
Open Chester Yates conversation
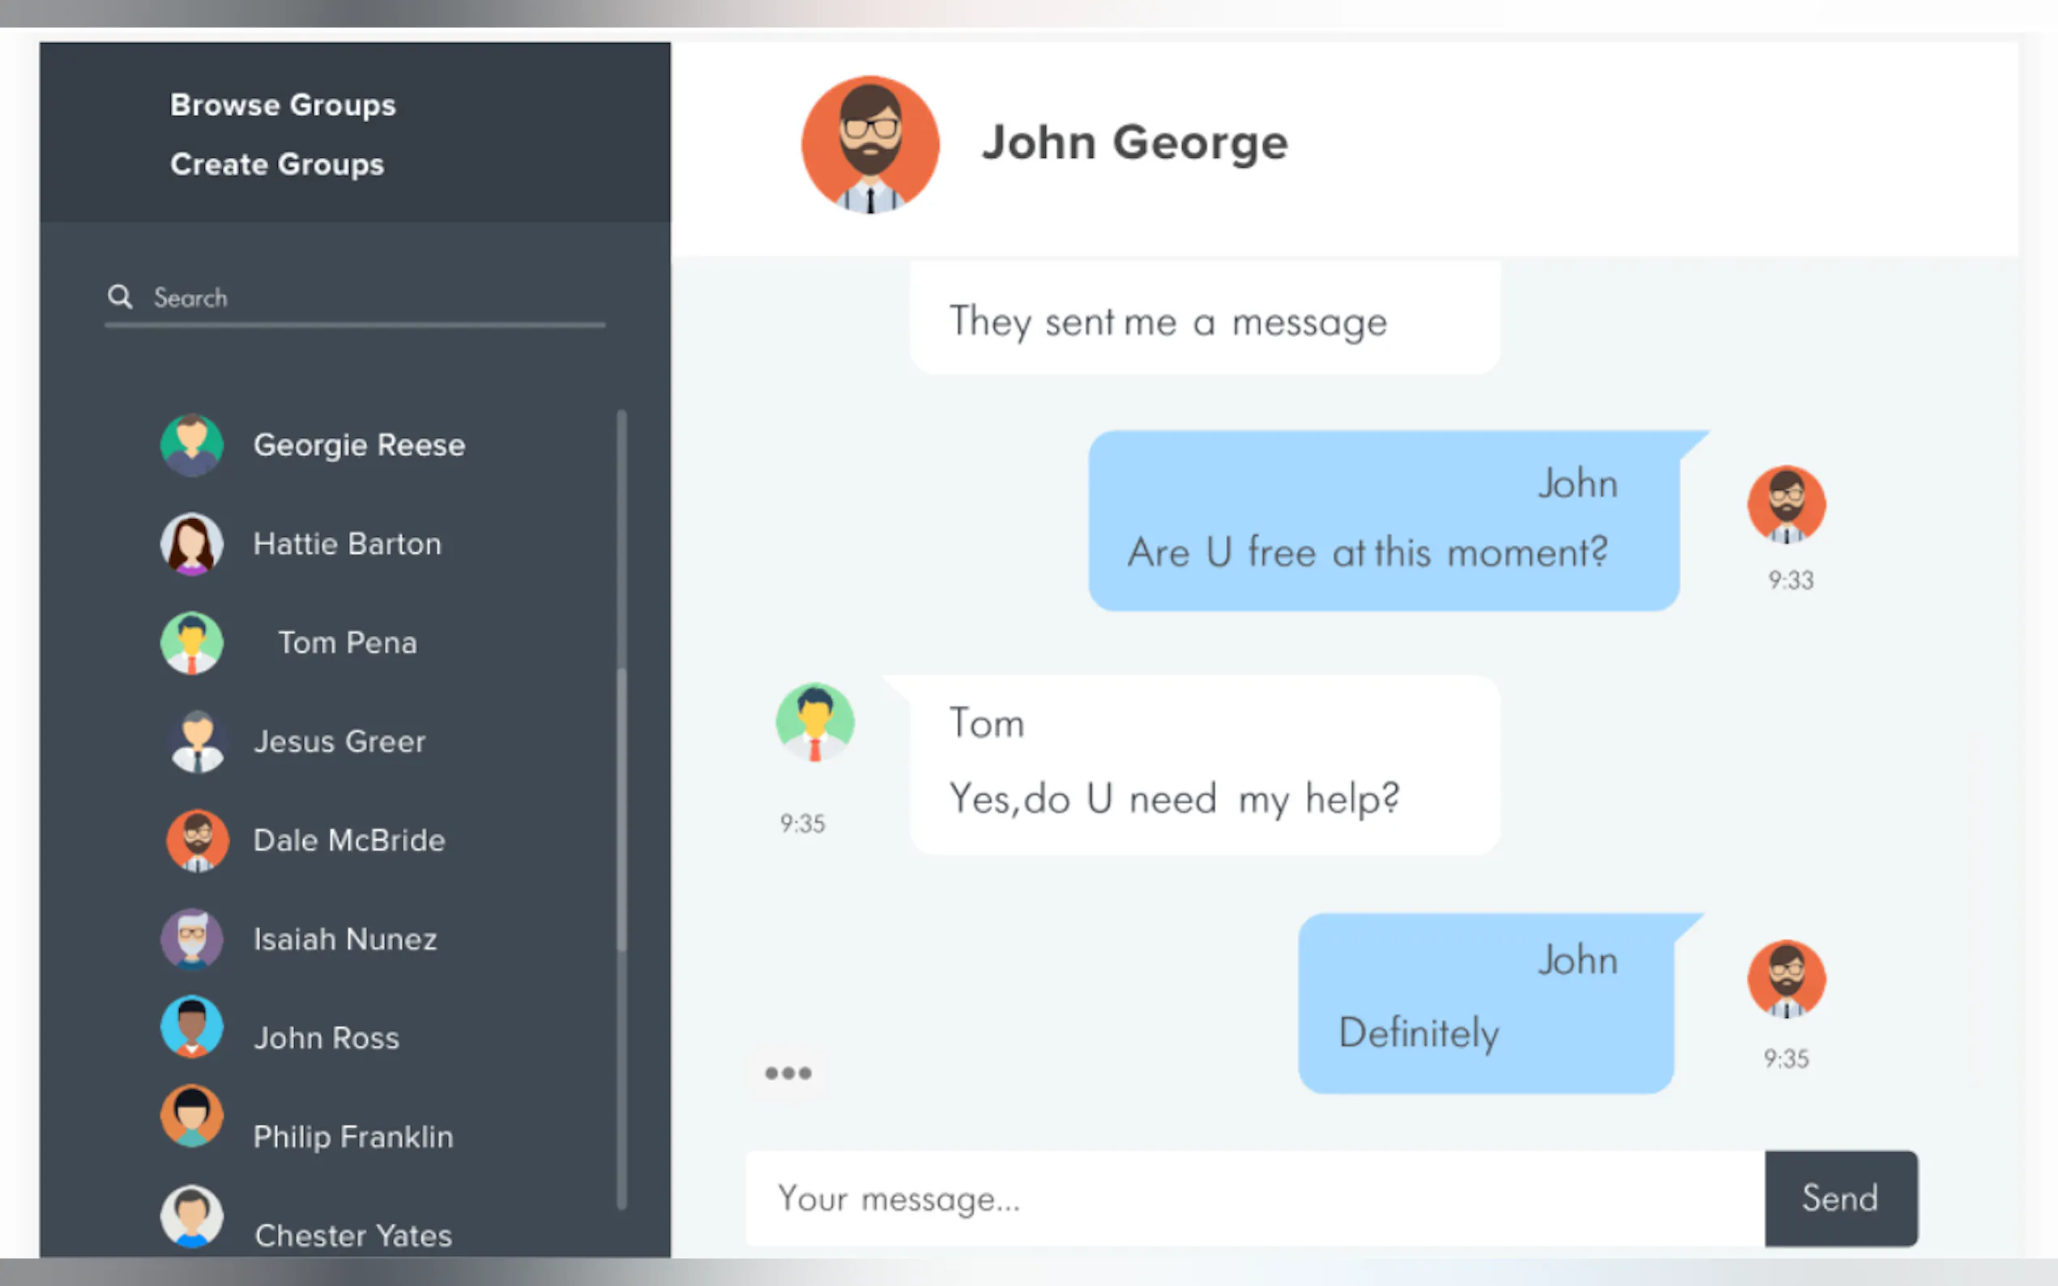353,1235
